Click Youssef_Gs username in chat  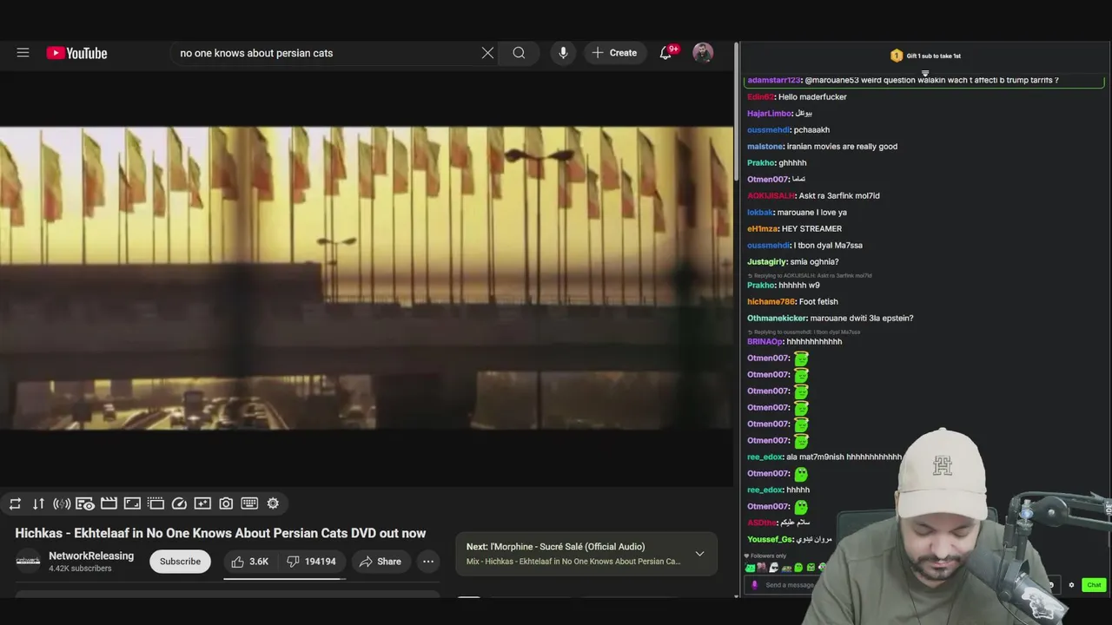pos(770,540)
